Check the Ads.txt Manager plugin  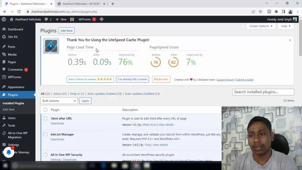pyautogui.click(x=45, y=134)
